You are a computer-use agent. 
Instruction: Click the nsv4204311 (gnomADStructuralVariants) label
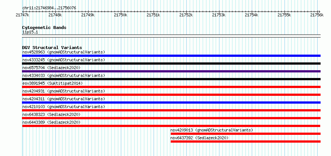(x=64, y=99)
